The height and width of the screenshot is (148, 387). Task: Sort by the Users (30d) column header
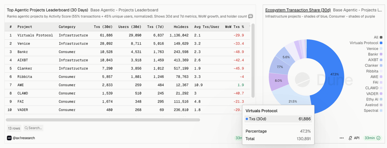(130, 27)
